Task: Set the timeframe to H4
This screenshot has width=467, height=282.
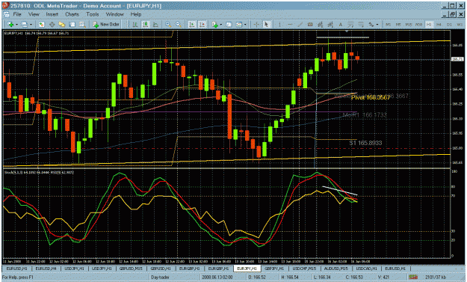Action: 439,25
